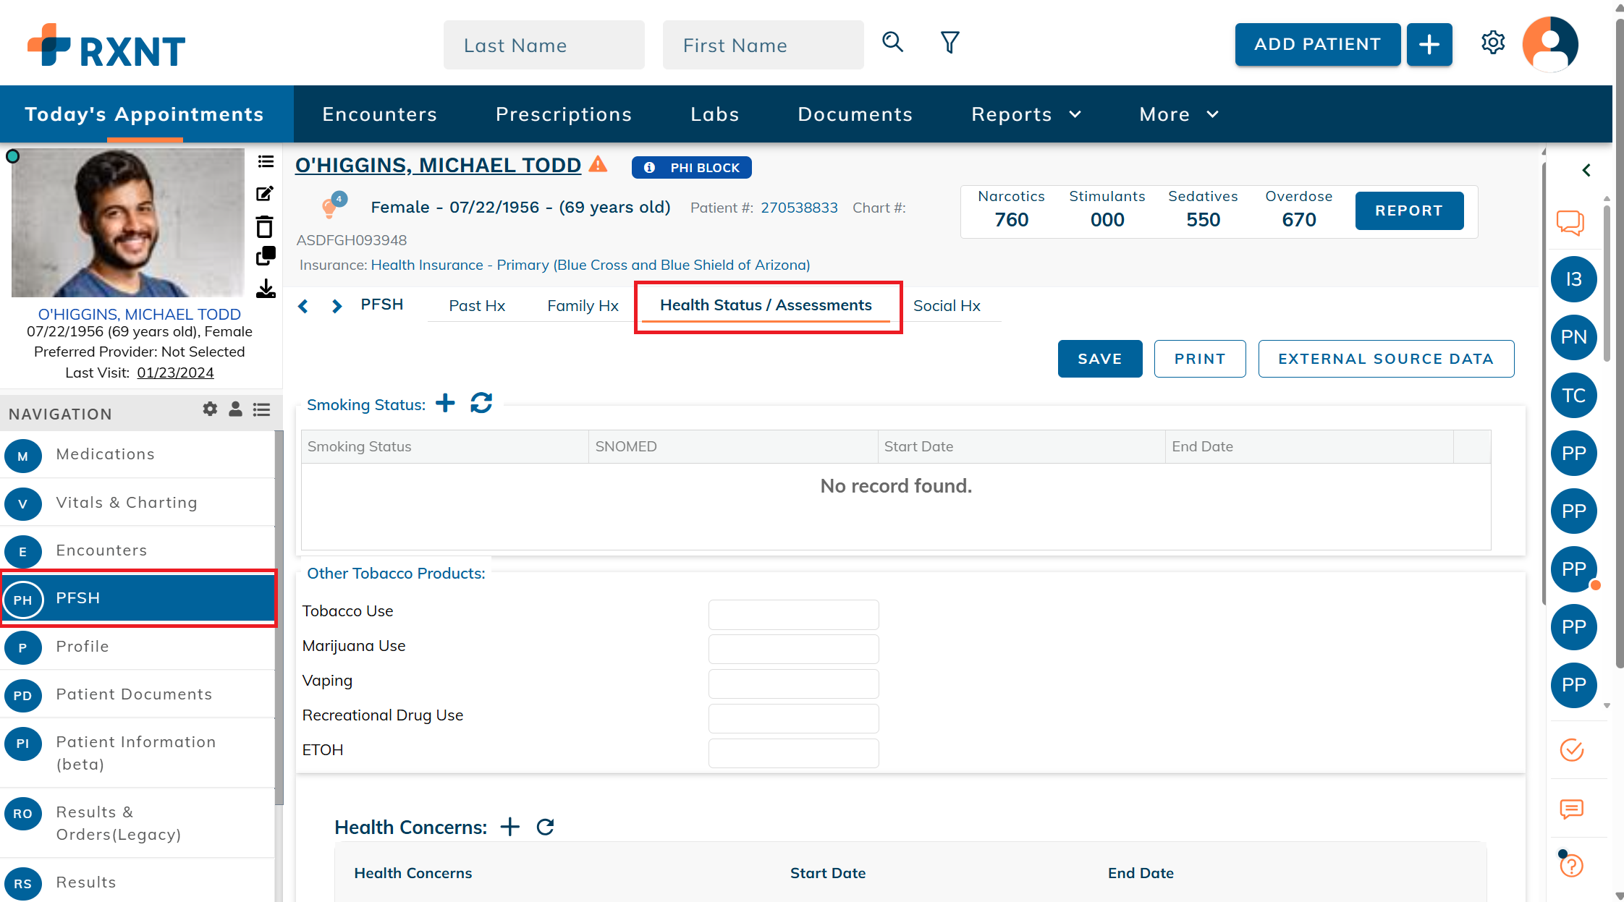Click the download icon beside patient photo
Image resolution: width=1624 pixels, height=902 pixels.
(266, 289)
